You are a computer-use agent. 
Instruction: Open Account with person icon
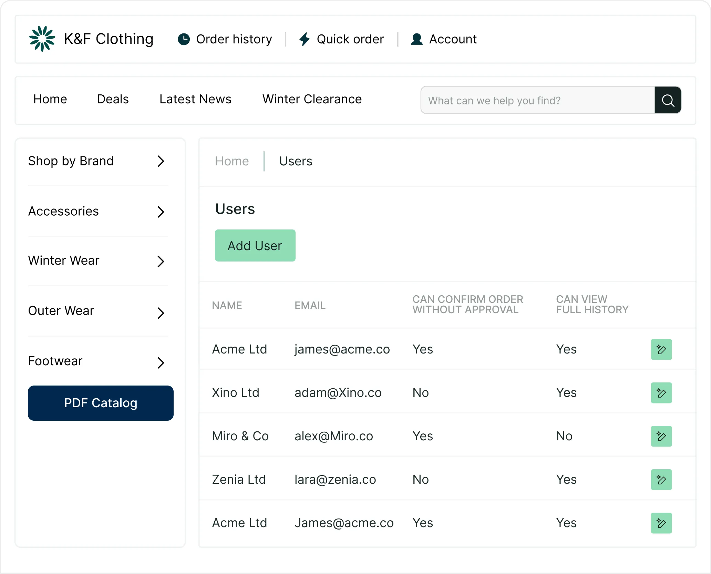pyautogui.click(x=444, y=39)
